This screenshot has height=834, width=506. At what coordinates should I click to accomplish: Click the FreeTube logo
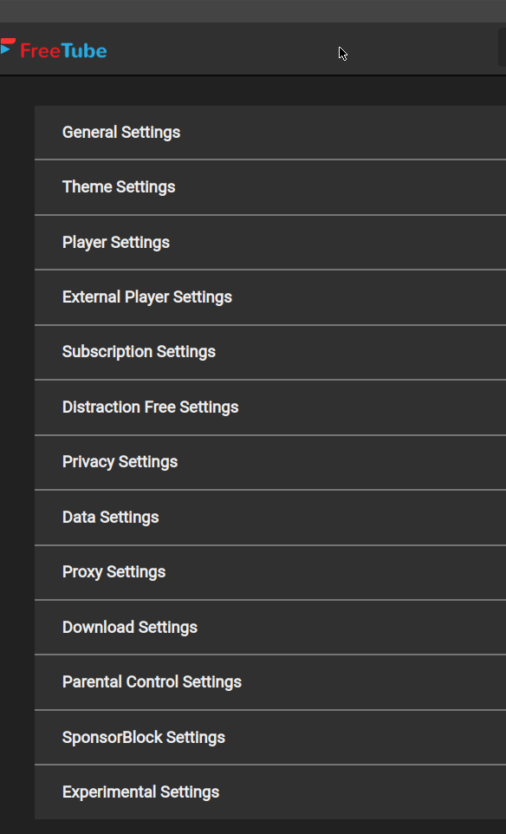tap(54, 50)
